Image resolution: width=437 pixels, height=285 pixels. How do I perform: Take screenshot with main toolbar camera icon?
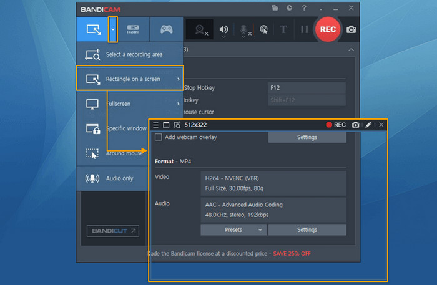coord(351,29)
